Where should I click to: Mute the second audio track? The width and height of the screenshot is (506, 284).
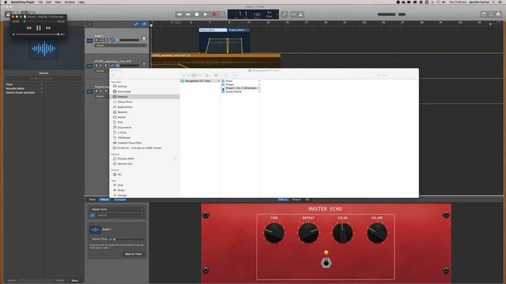tap(96, 65)
